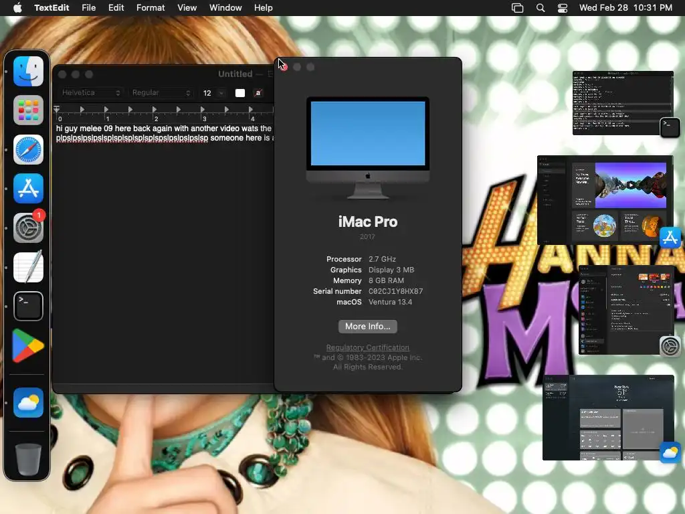Open the Regulatory Certification link
Image resolution: width=685 pixels, height=514 pixels.
click(x=368, y=347)
